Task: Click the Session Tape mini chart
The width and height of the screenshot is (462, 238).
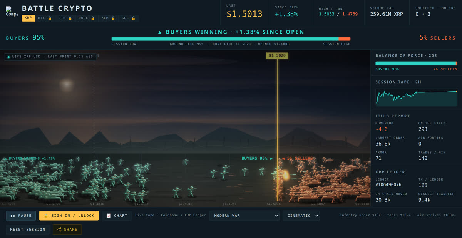Action: [416, 97]
